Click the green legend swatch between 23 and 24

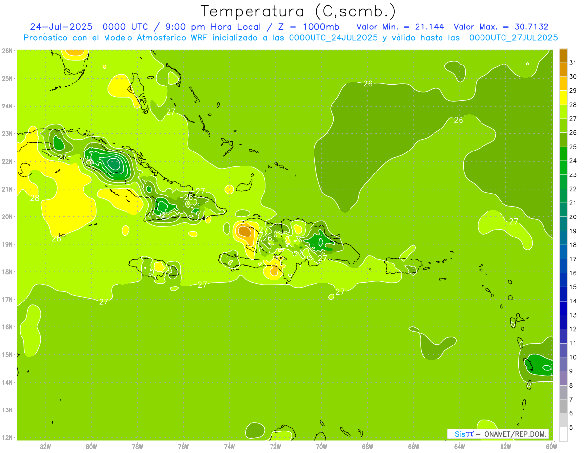point(563,168)
